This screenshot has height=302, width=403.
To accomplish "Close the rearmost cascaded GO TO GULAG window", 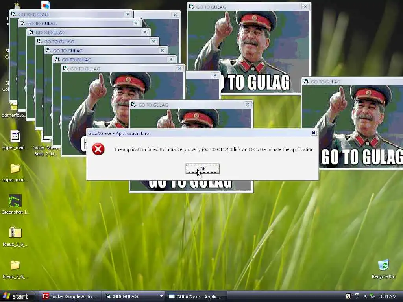I will tap(128, 14).
